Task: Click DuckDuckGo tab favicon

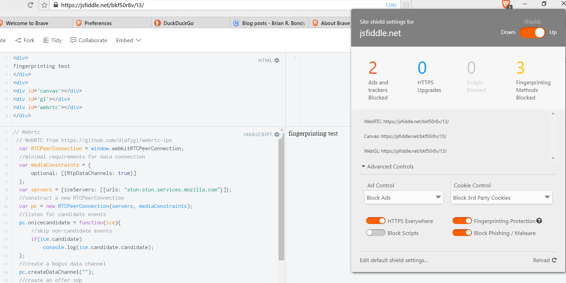Action: [158, 23]
